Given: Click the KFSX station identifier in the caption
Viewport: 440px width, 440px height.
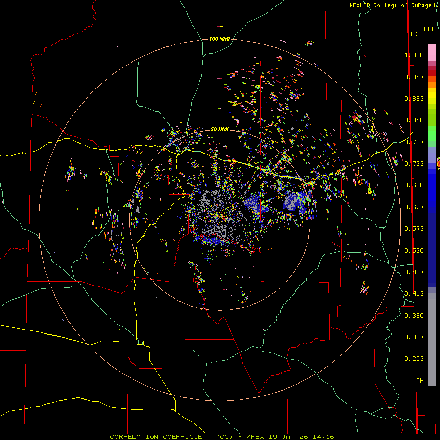Looking at the screenshot, I should pyautogui.click(x=255, y=437).
